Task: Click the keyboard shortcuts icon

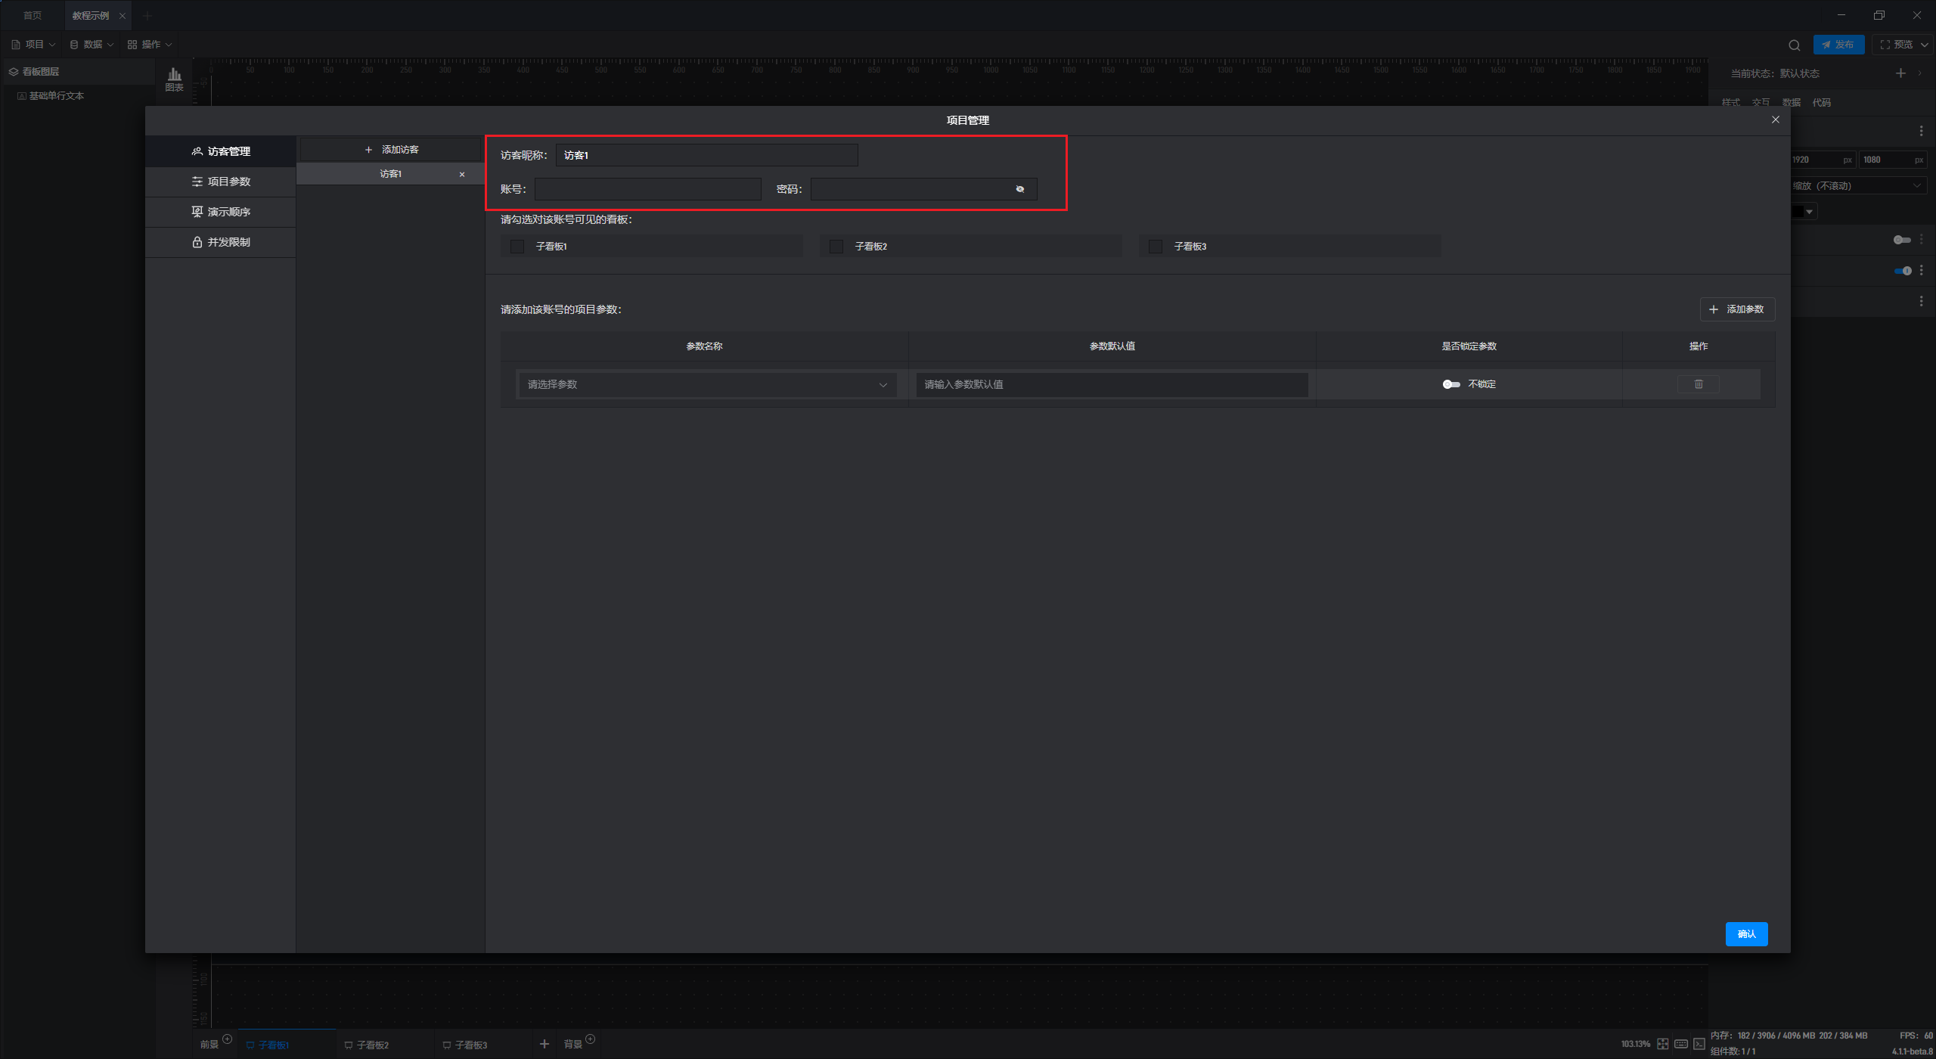Action: 1680,1045
